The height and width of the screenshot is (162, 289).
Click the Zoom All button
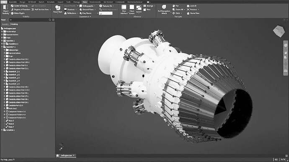(178, 10)
